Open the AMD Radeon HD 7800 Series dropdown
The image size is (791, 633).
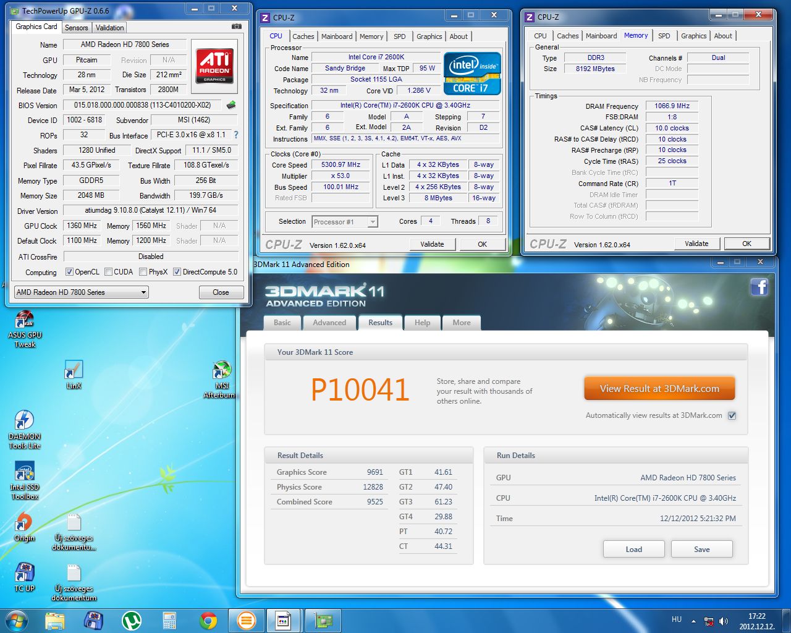[x=81, y=292]
